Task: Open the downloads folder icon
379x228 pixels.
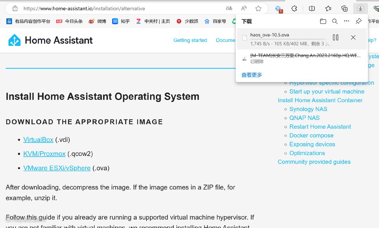Action: [323, 21]
